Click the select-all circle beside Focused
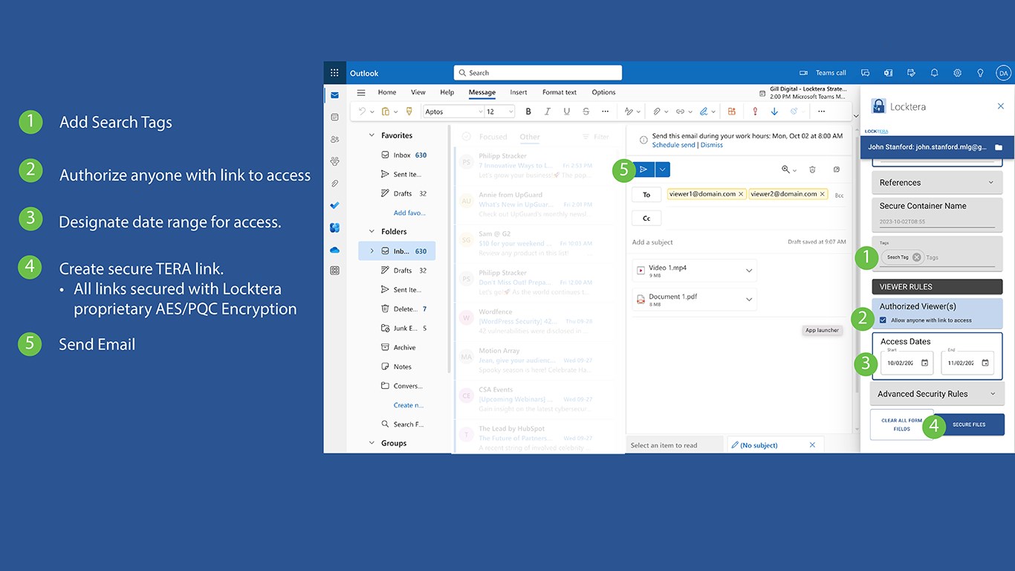This screenshot has width=1015, height=571. [467, 136]
